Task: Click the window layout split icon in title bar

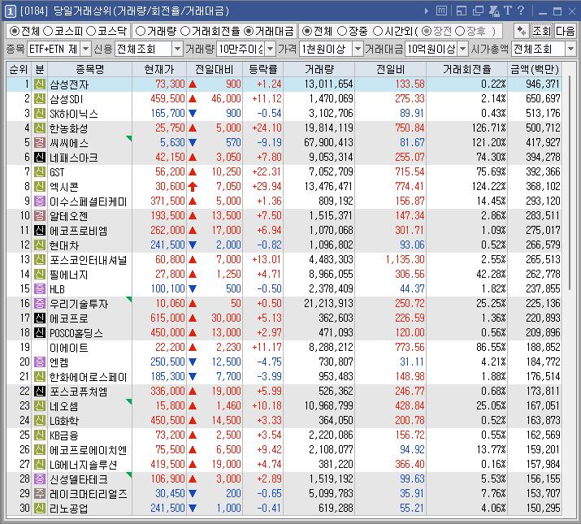Action: coord(462,11)
